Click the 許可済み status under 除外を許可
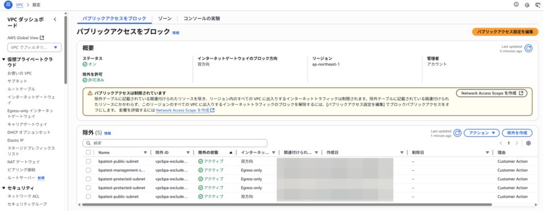Viewport: 543px width, 211px height. [93, 80]
